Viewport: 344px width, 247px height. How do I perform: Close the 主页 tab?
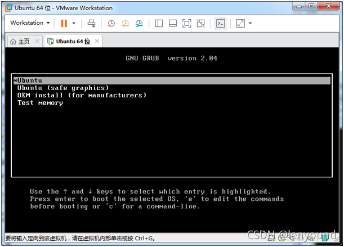(x=37, y=41)
